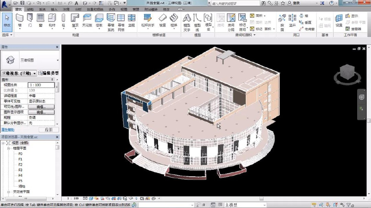The width and height of the screenshot is (371, 208).
Task: Click 编辑 button for 可见性/图形
Action: point(41,107)
